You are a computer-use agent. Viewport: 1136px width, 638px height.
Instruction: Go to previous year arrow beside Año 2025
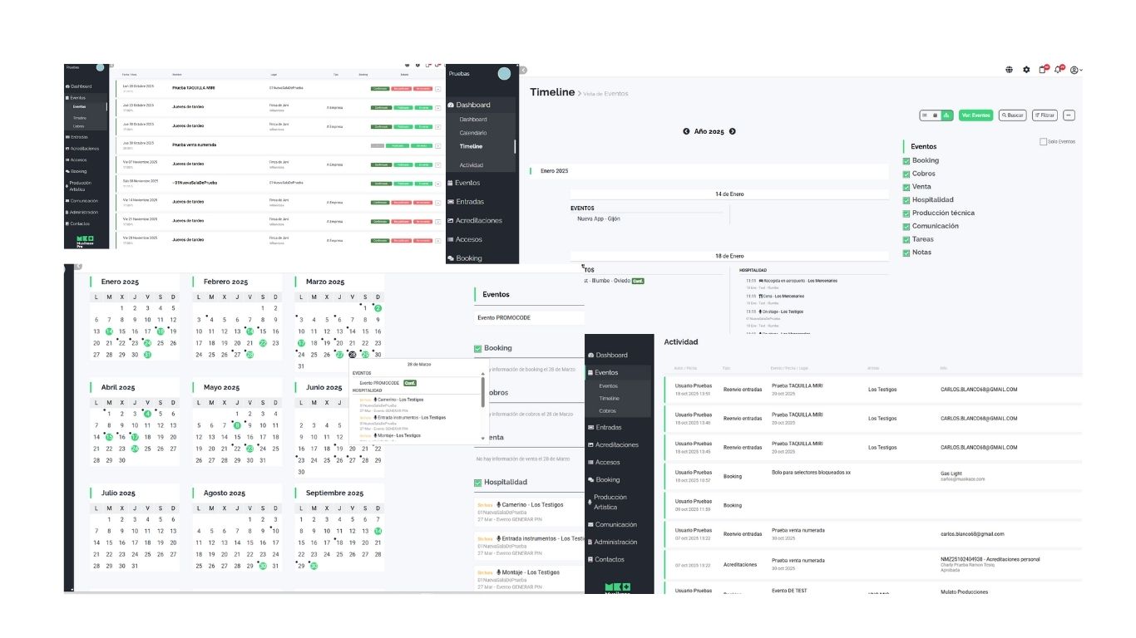[686, 131]
